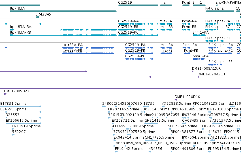Select transcript Pi4KIIalpha-RC

[x=220, y=30]
